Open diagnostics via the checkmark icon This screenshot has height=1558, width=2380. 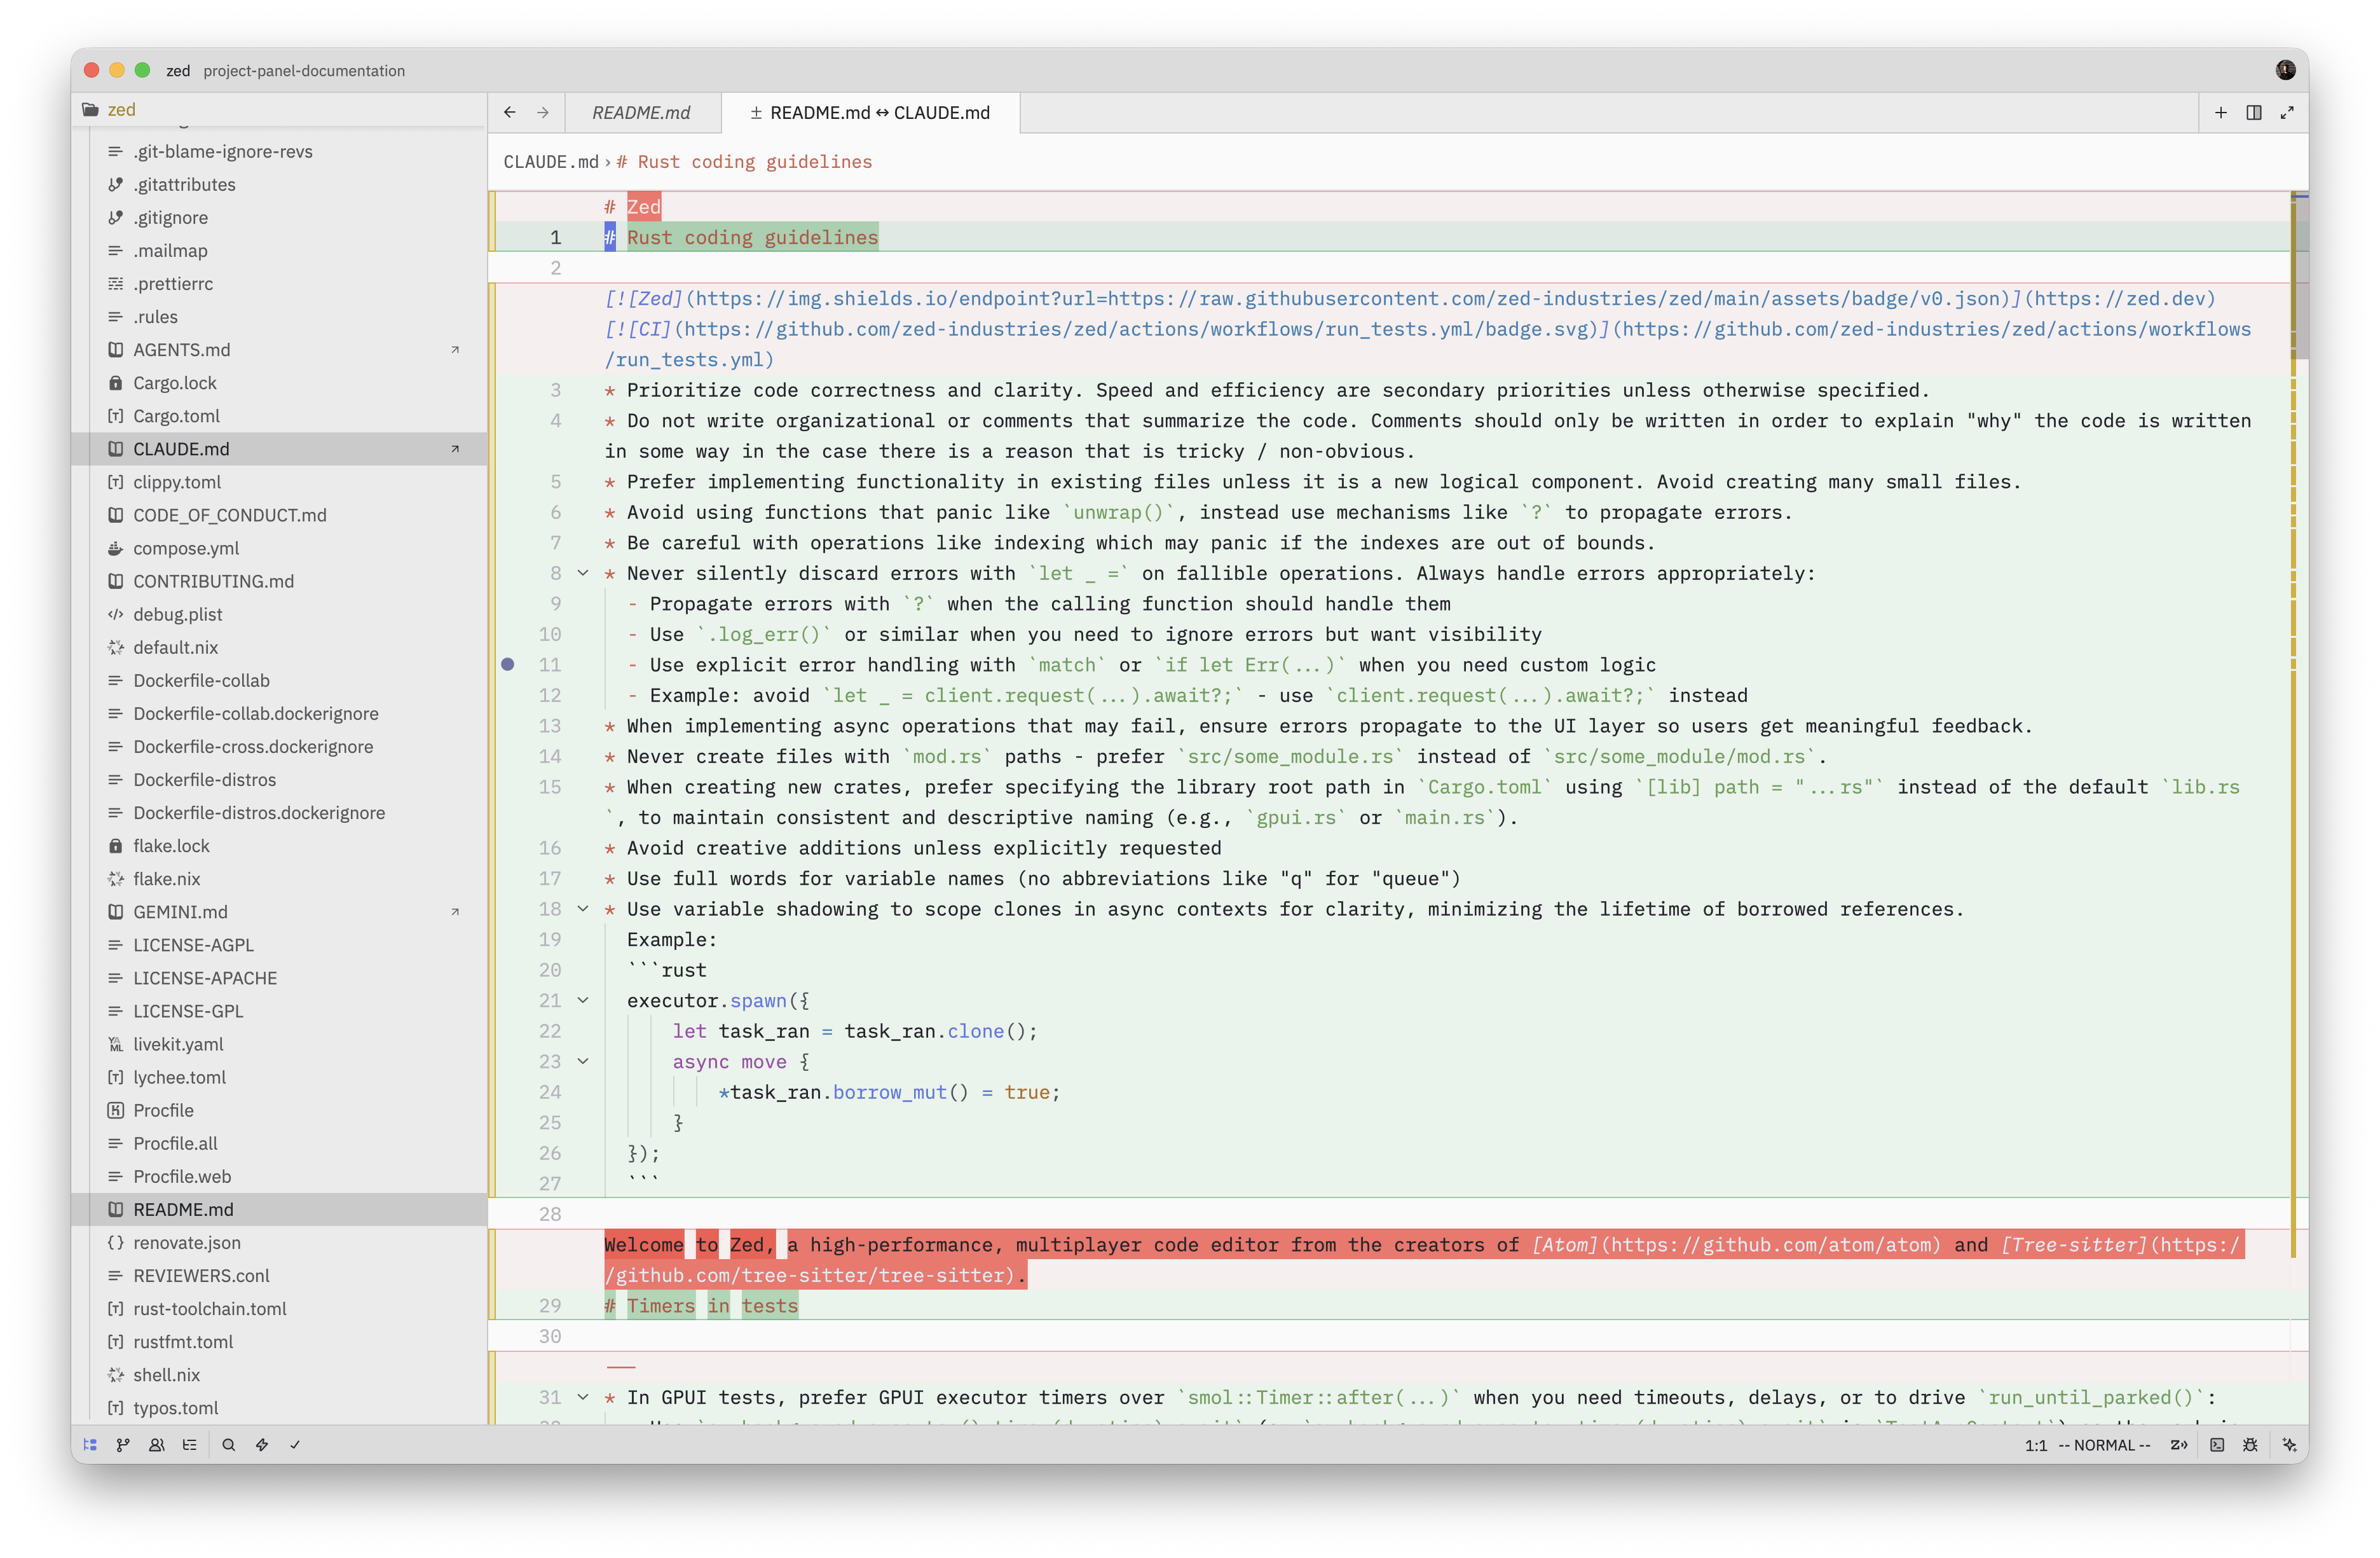click(x=293, y=1444)
